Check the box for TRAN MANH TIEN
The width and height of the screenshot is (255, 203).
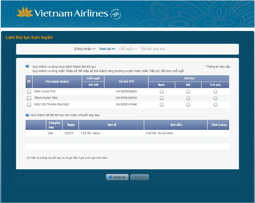[x=29, y=98]
